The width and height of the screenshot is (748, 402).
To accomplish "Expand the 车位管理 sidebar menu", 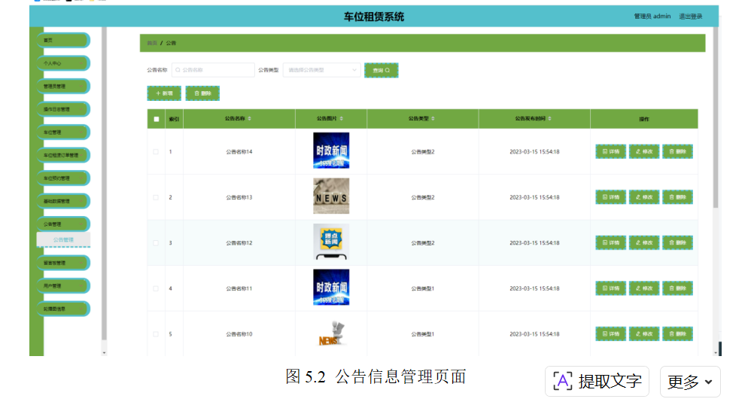I will click(x=63, y=132).
